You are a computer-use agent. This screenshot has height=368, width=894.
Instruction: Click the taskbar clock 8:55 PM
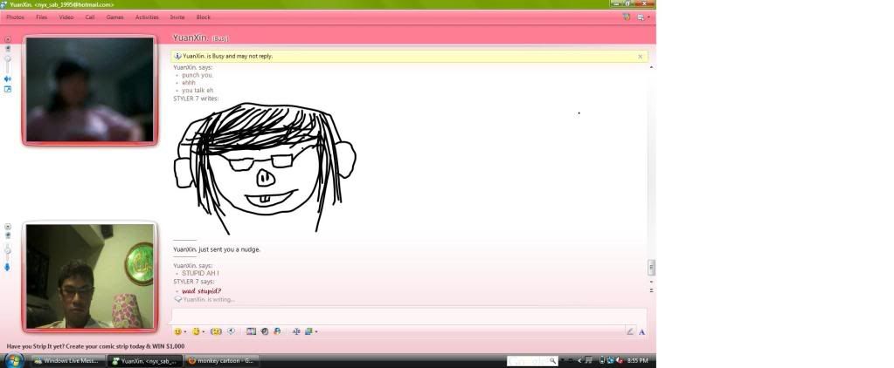pos(637,361)
